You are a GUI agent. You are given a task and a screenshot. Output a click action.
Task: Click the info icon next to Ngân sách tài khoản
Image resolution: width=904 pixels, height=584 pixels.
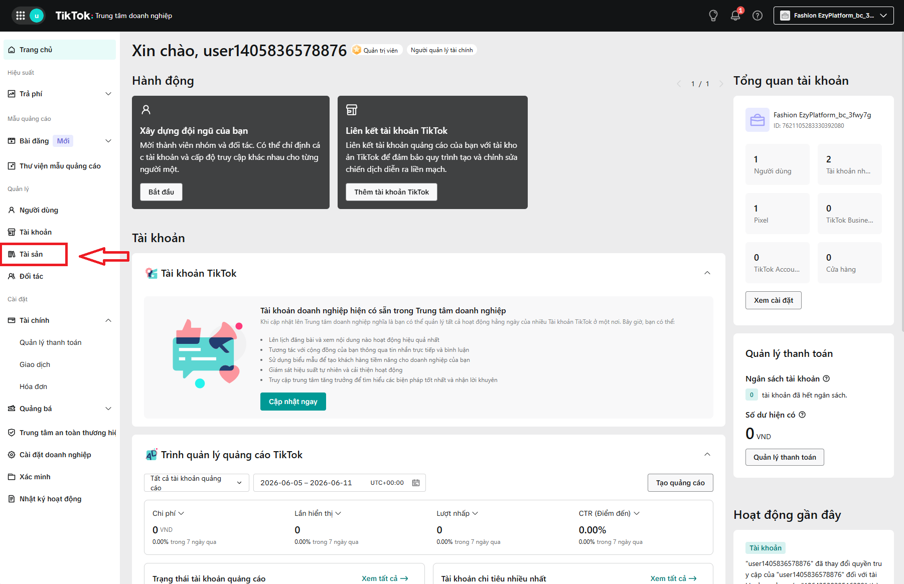826,378
